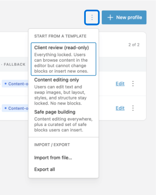Open the Edit link in the second table row
The height and width of the screenshot is (195, 156).
pyautogui.click(x=120, y=108)
